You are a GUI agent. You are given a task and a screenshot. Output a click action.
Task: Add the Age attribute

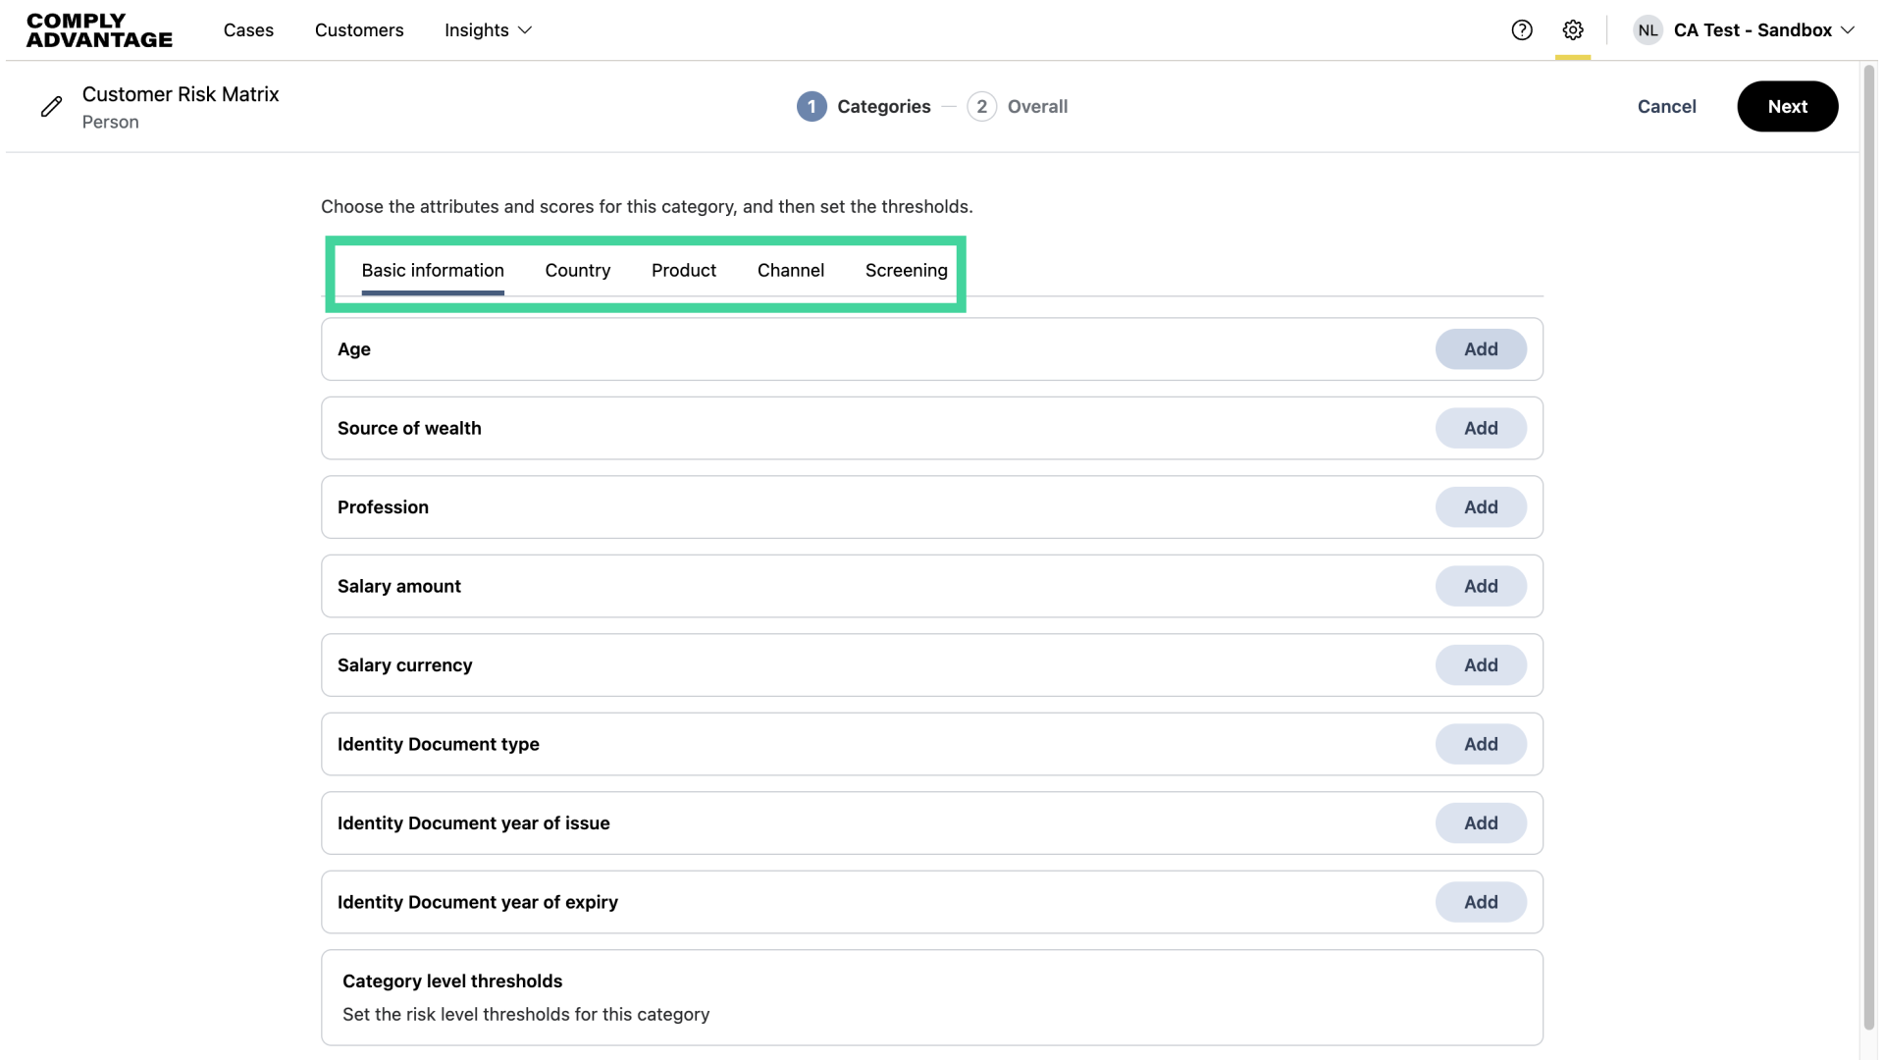point(1481,349)
